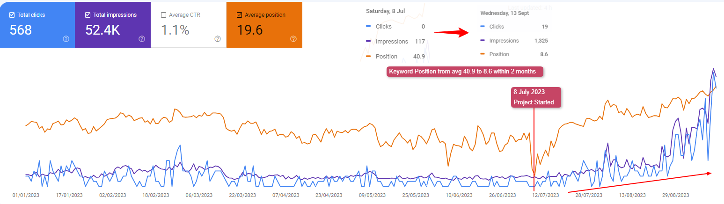Toggle the Average position checkbox
Image resolution: width=724 pixels, height=204 pixels.
coord(240,15)
